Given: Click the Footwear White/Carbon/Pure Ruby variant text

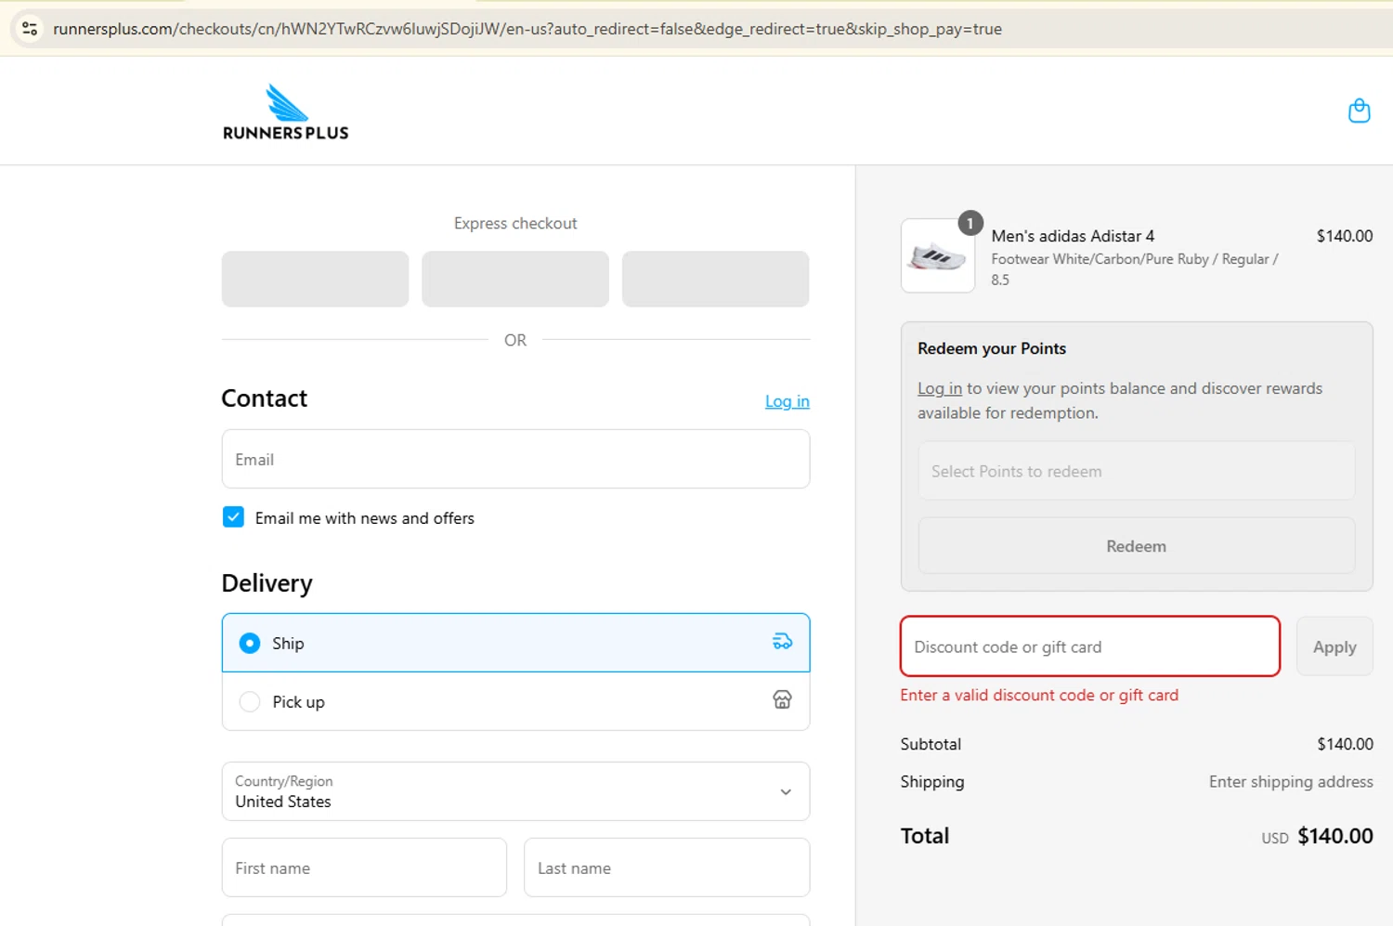Looking at the screenshot, I should pyautogui.click(x=1135, y=269).
